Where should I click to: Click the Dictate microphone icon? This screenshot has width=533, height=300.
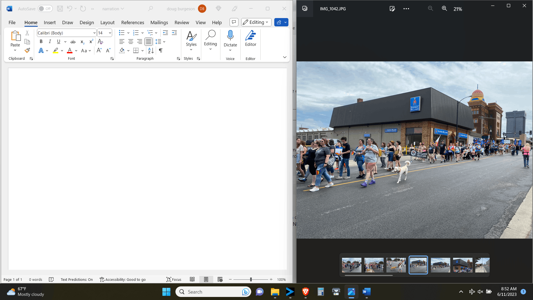click(230, 36)
